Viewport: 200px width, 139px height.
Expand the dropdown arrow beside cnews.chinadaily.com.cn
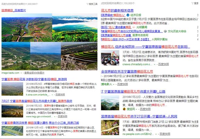tap(155, 64)
